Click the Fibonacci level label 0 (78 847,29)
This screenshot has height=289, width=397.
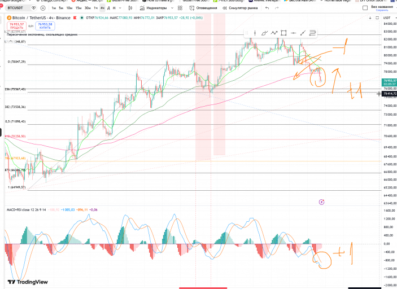17,62
